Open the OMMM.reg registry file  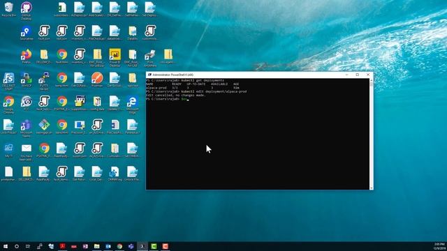click(115, 174)
